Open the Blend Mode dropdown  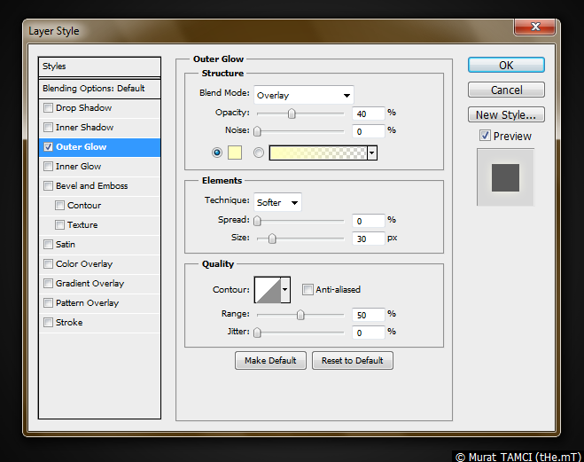(303, 95)
